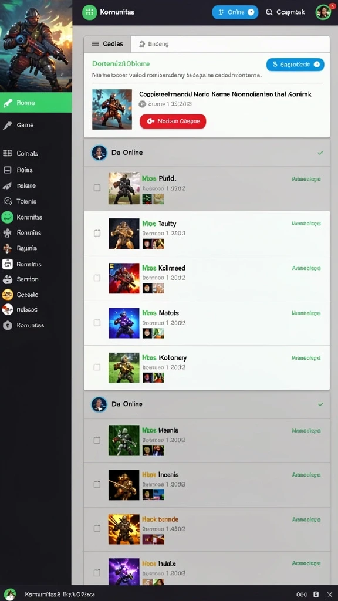Select the Colnats grid icon in sidebar
Screen dimensions: 338x601
(x=7, y=153)
